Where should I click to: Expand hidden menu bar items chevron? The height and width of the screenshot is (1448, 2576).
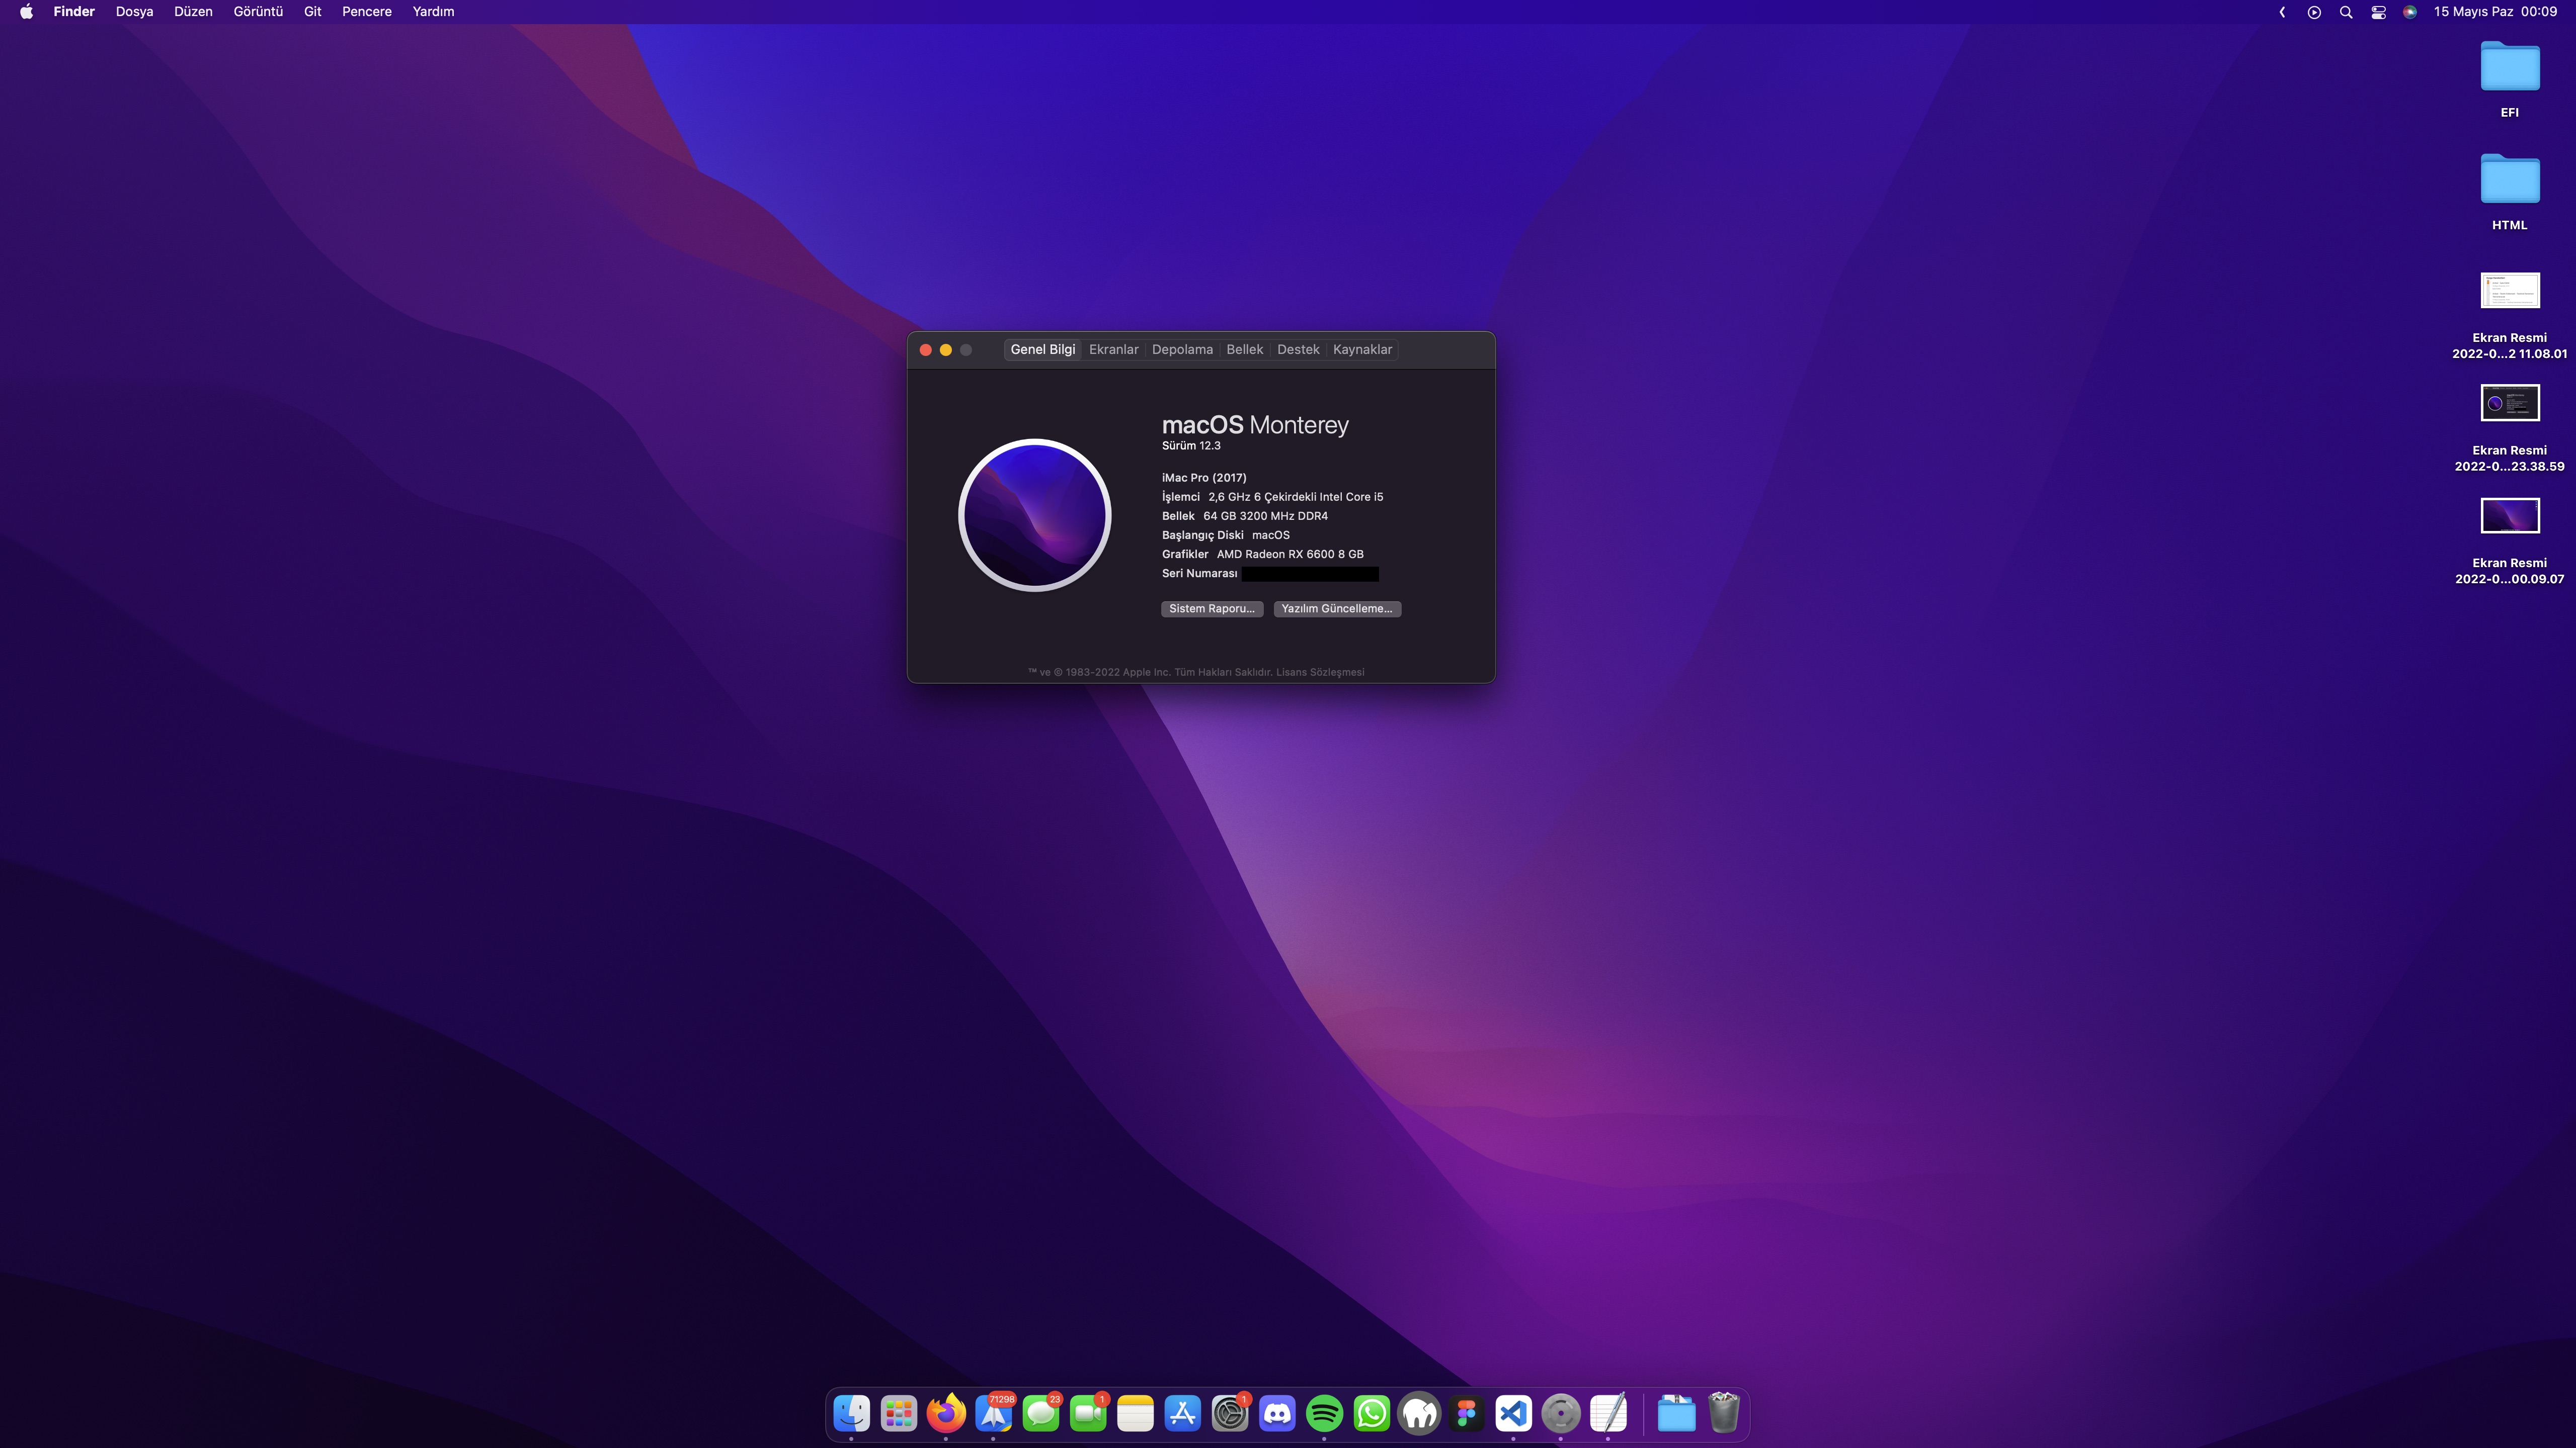click(2282, 12)
